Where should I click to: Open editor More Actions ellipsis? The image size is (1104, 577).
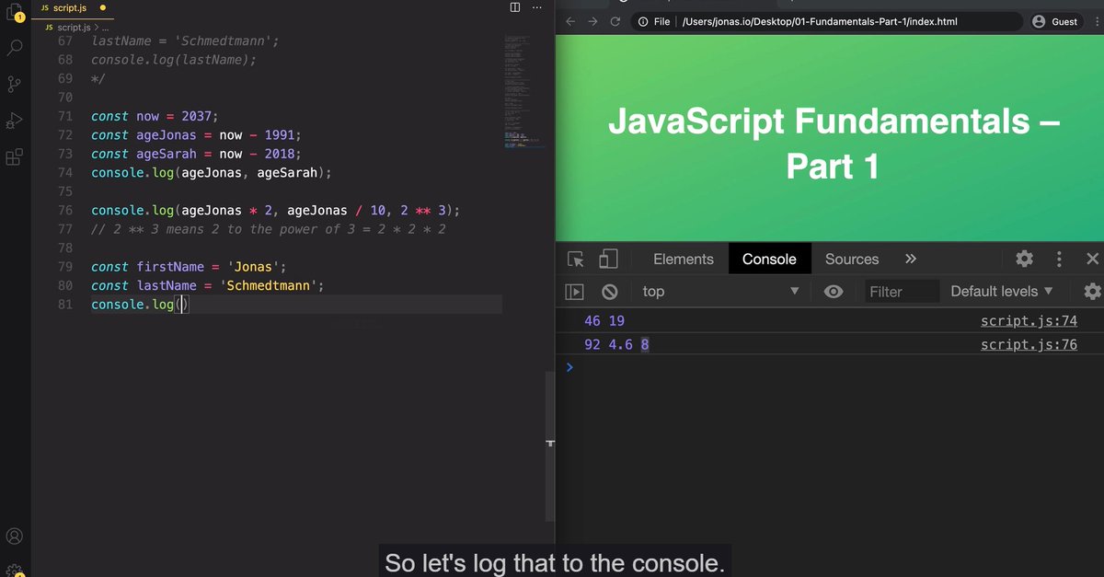537,7
